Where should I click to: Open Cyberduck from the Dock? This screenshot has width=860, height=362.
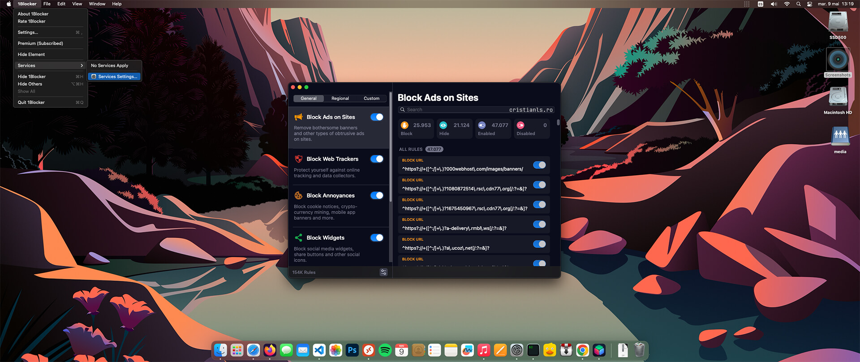tap(550, 350)
